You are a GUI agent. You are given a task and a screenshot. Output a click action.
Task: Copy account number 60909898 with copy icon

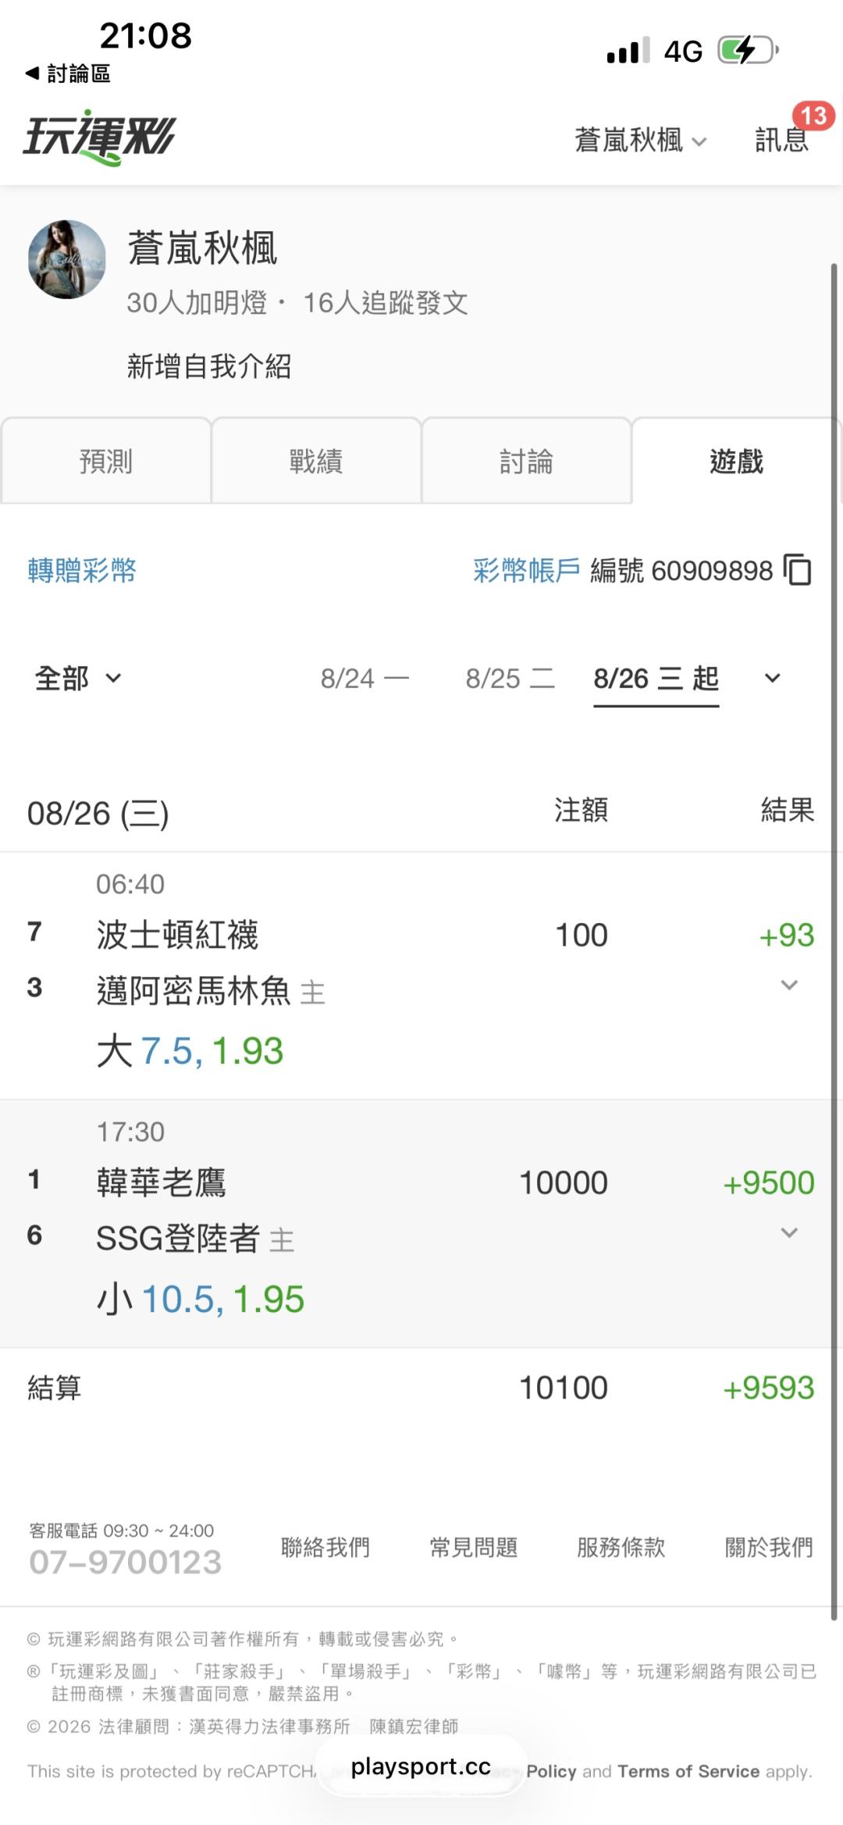pos(798,570)
